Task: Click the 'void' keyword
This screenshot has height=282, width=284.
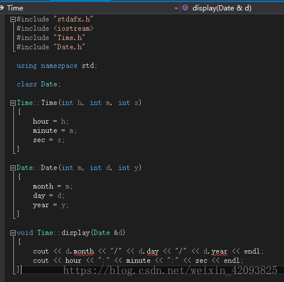Action: point(25,233)
